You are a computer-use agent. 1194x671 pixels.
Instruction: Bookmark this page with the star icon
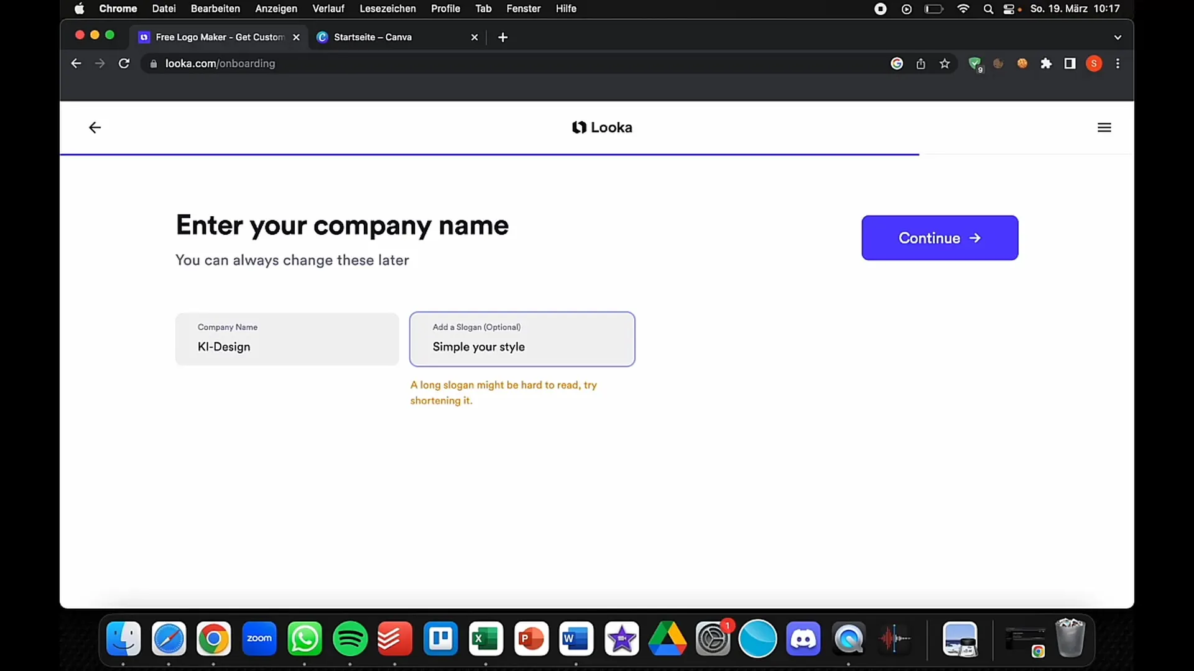945,63
